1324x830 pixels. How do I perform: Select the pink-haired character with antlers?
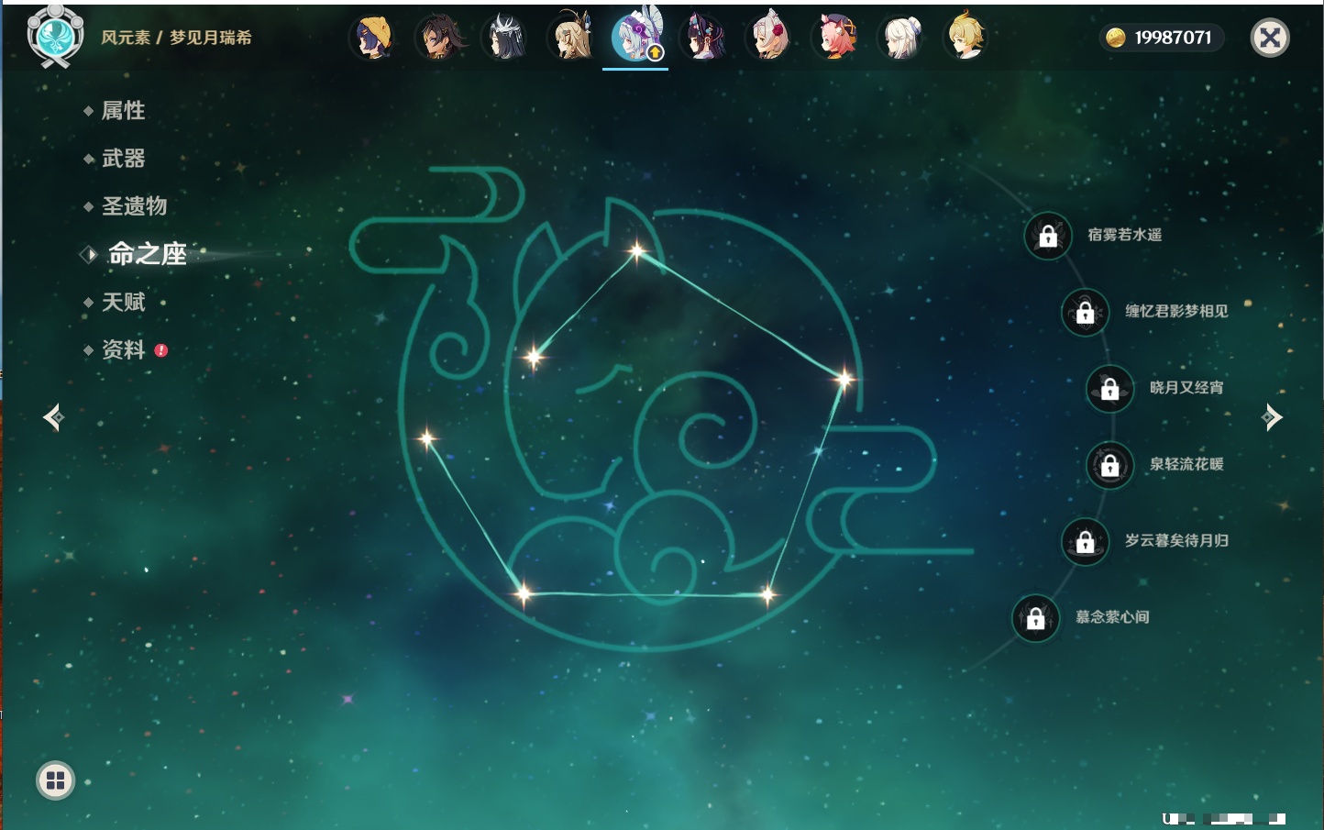coord(835,38)
